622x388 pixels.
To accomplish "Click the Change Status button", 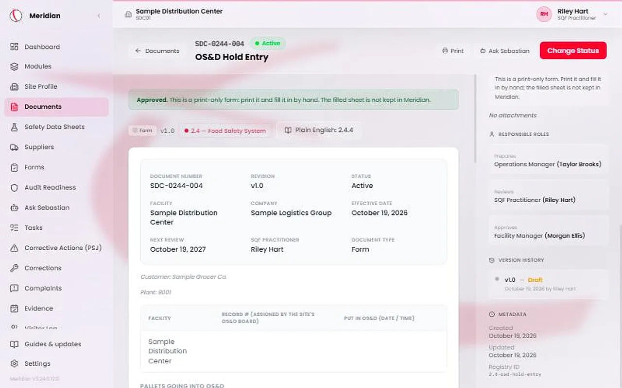I will [573, 50].
